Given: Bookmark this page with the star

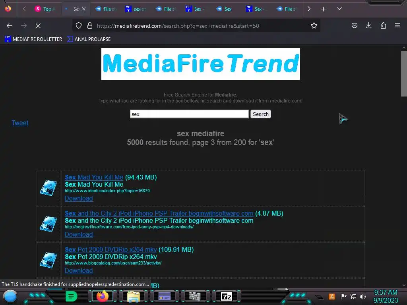Looking at the screenshot, I should pyautogui.click(x=314, y=26).
